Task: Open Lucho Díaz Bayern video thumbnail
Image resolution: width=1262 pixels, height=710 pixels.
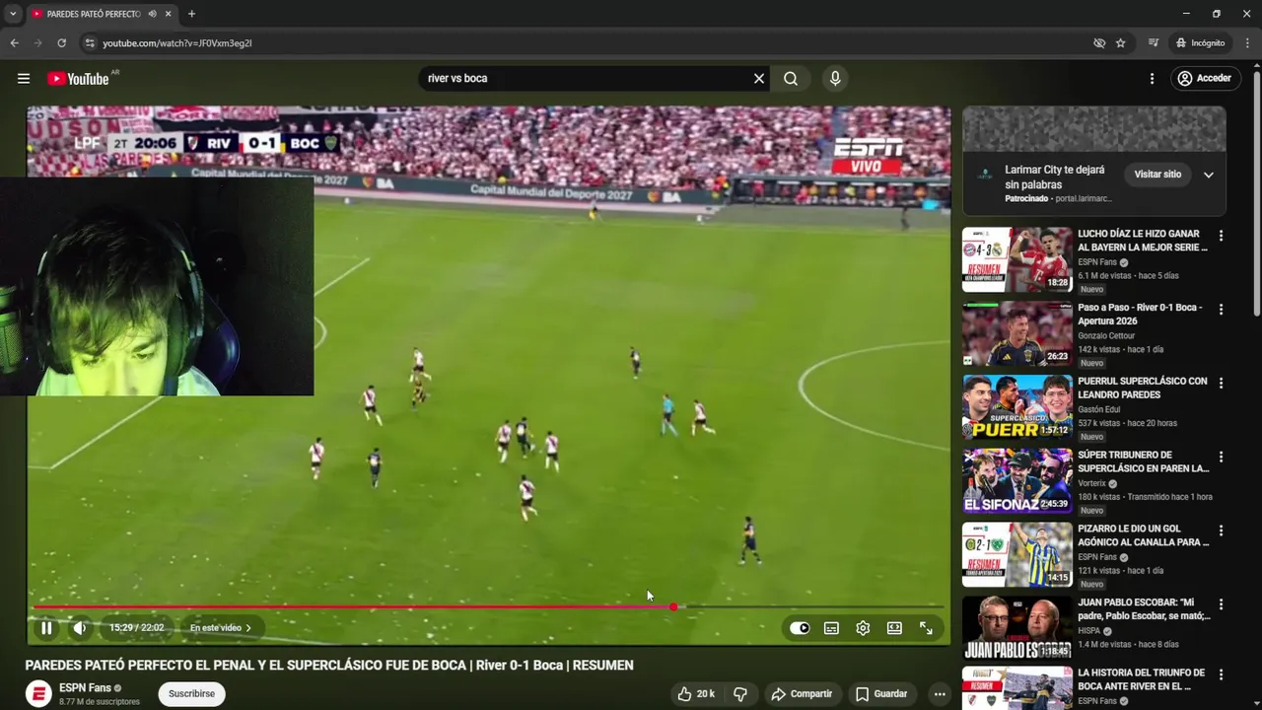Action: (1017, 259)
